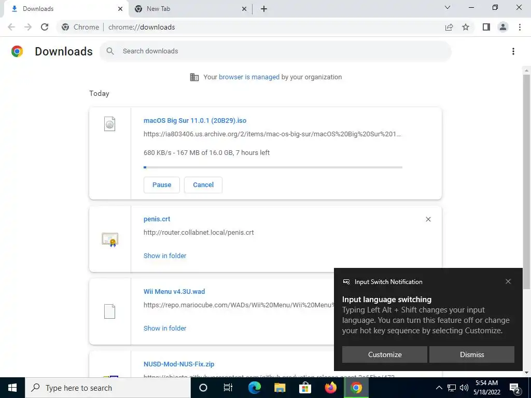The width and height of the screenshot is (531, 398).
Task: Dismiss the input language notification
Action: tap(472, 354)
